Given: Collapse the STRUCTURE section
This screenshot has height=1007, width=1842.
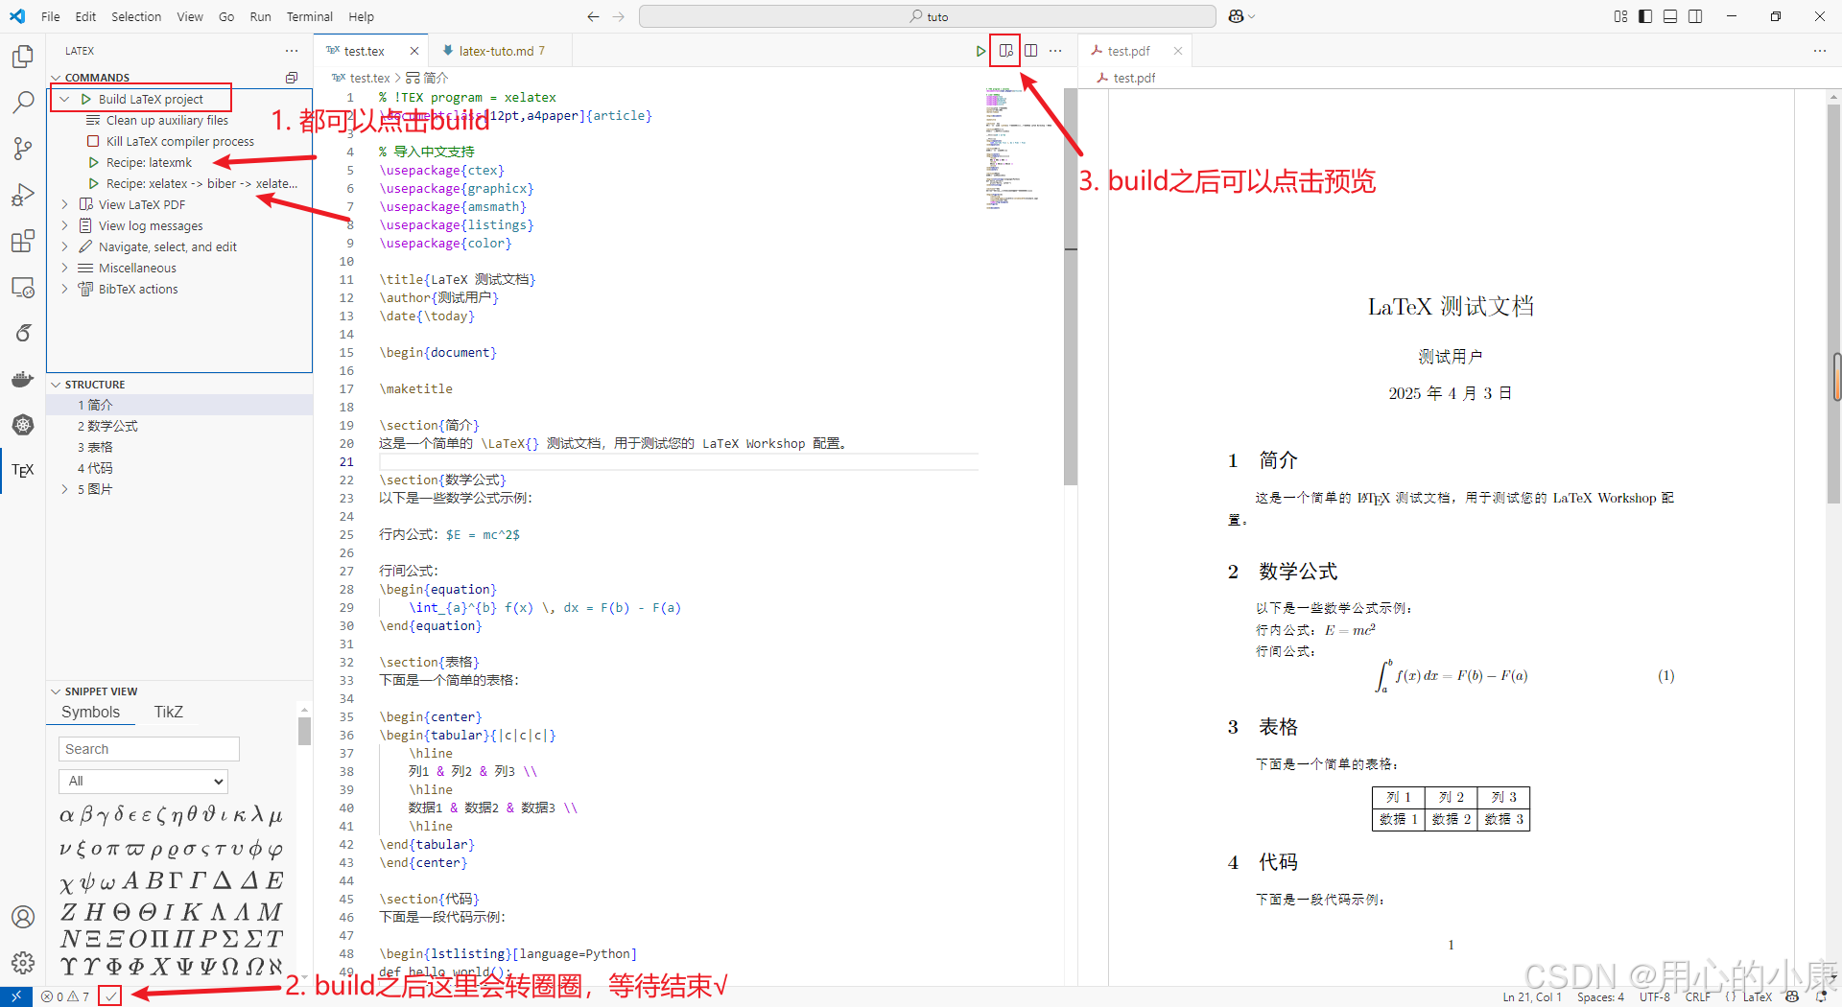Looking at the screenshot, I should pos(56,385).
